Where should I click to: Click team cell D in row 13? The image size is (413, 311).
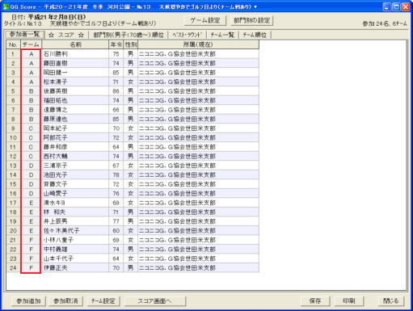pos(32,166)
